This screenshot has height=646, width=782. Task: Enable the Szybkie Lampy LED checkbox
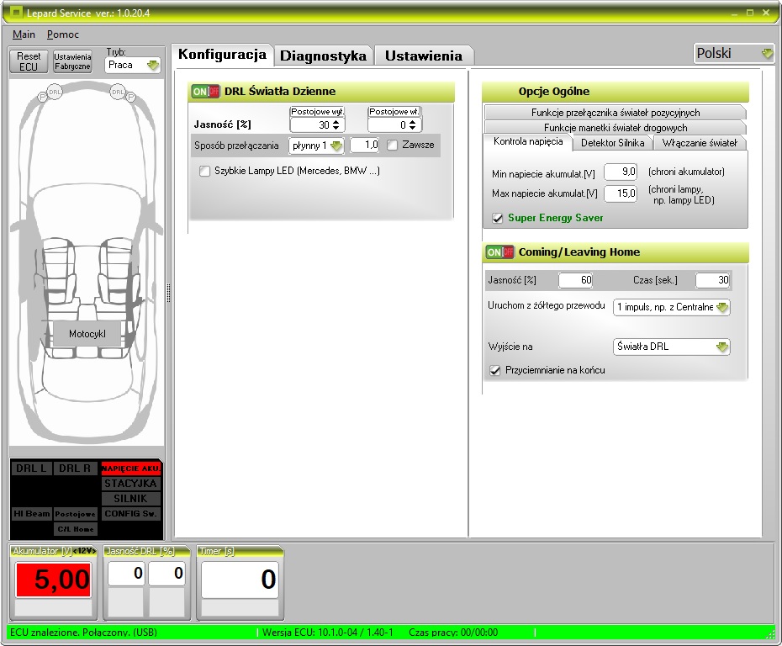tap(204, 170)
